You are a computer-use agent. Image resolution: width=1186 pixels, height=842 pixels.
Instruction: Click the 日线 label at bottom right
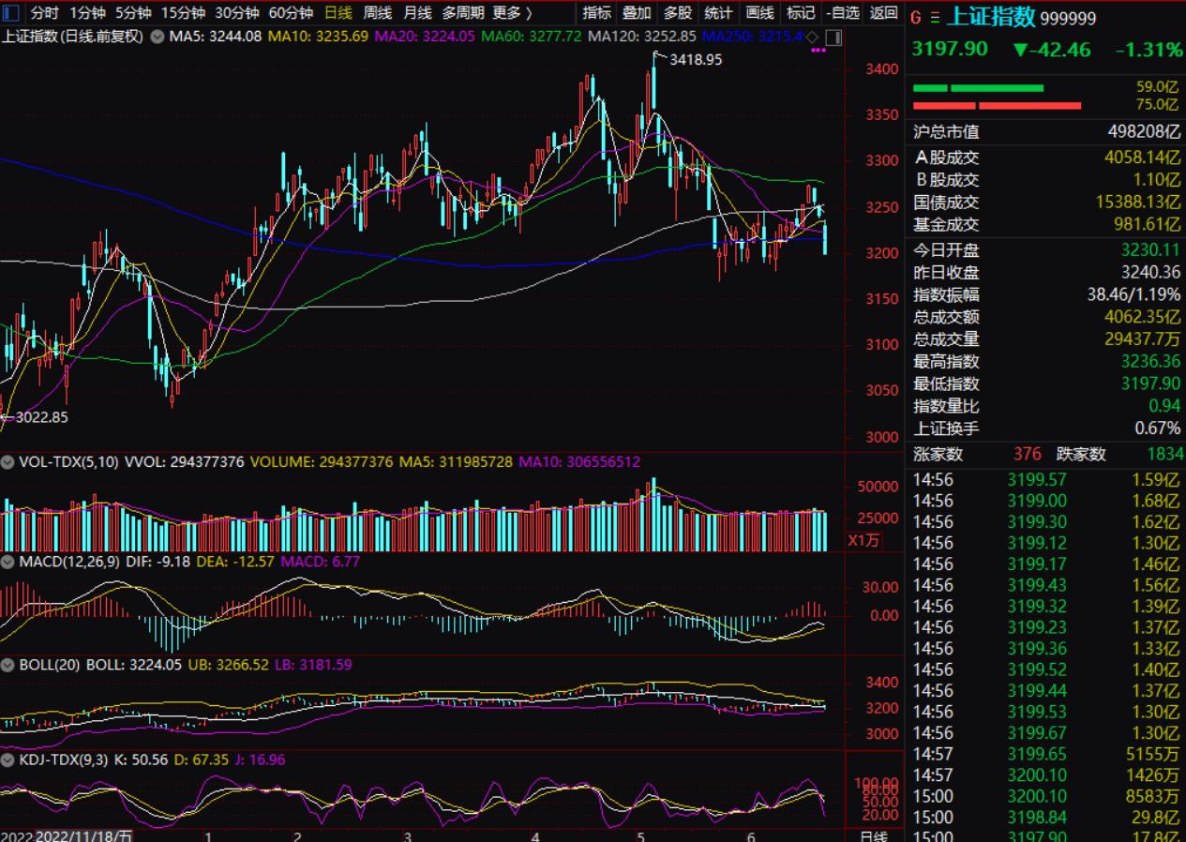tap(873, 835)
